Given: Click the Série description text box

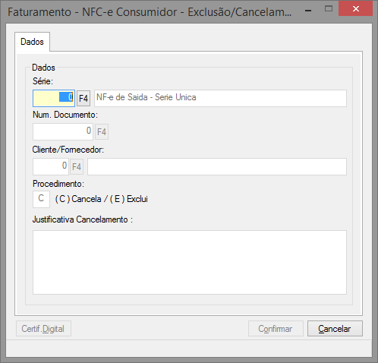Looking at the screenshot, I should coord(220,98).
